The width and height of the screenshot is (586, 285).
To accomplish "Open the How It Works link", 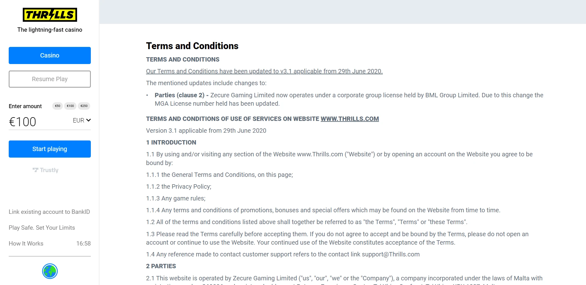I will click(26, 243).
